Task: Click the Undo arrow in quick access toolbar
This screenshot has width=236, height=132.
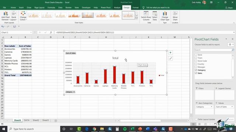Action: [x=3, y=26]
